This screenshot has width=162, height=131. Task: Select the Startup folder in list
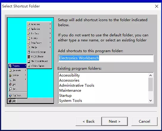point(65,96)
